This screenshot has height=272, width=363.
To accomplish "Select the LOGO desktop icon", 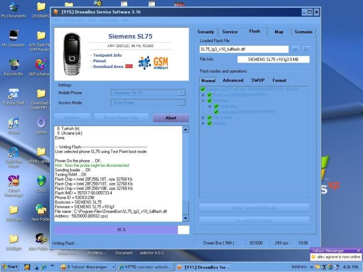I will coord(41,184).
